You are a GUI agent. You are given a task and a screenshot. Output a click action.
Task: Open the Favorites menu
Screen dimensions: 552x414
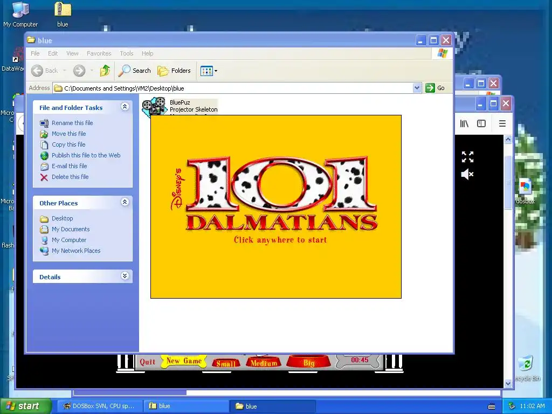[x=99, y=53]
